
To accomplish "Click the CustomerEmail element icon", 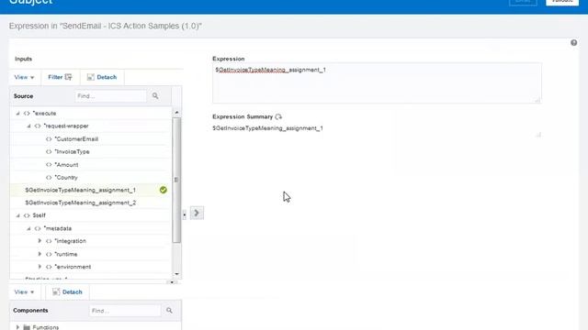I will coord(49,139).
